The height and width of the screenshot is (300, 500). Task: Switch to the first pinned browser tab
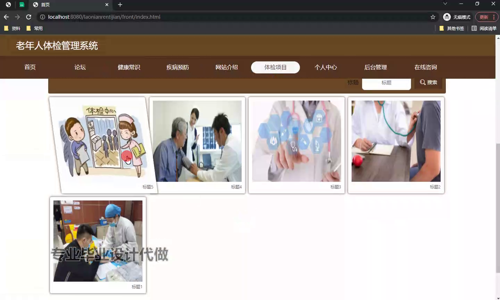pos(8,5)
